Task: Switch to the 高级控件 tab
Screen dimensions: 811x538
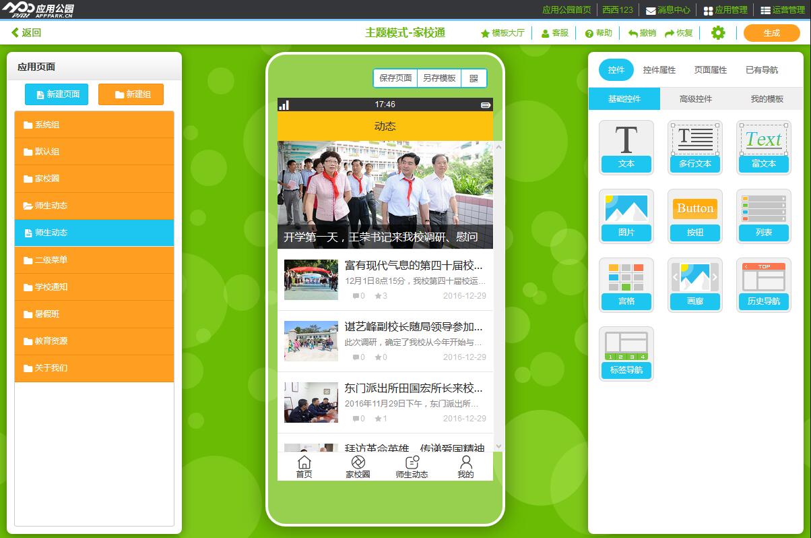Action: click(x=694, y=98)
